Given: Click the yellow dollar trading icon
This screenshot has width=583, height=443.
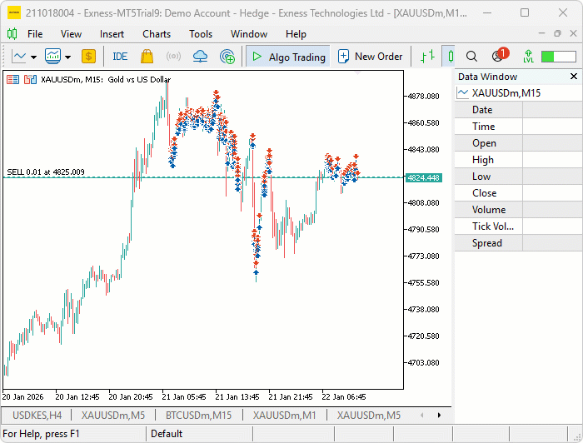Looking at the screenshot, I should click(88, 57).
